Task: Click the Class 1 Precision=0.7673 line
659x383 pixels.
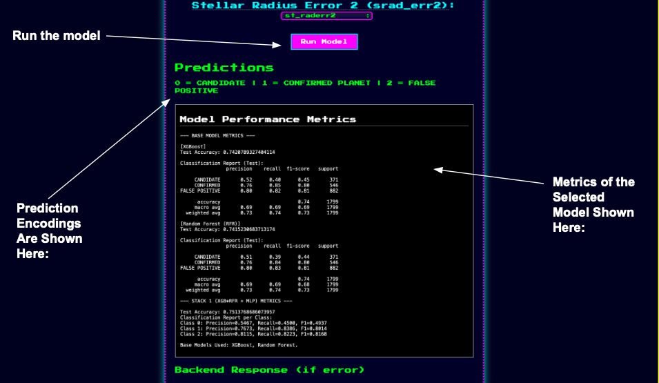Action: [x=253, y=328]
